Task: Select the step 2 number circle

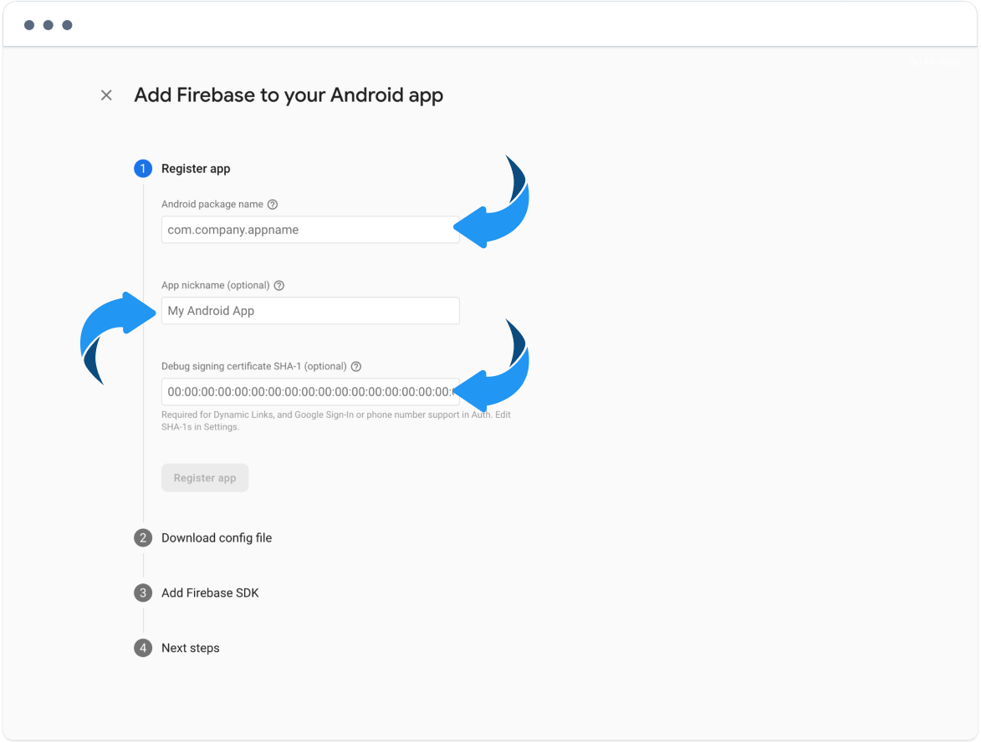Action: (x=143, y=538)
